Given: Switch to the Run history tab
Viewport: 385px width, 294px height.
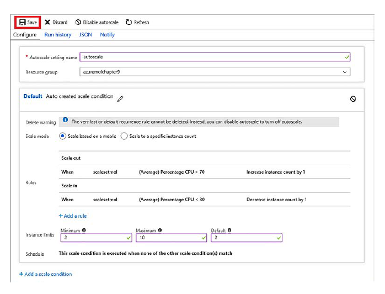Looking at the screenshot, I should 58,35.
